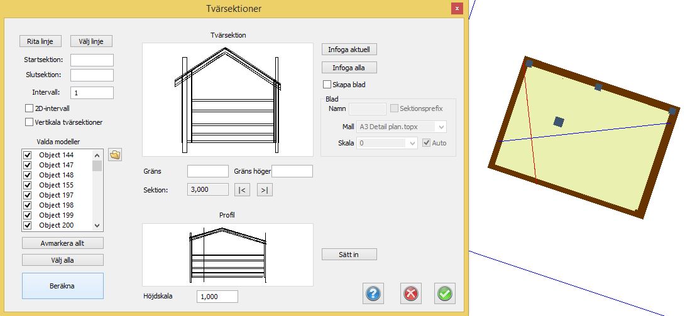Click the yellow folder icon beside model list
The image size is (690, 316).
tap(114, 155)
